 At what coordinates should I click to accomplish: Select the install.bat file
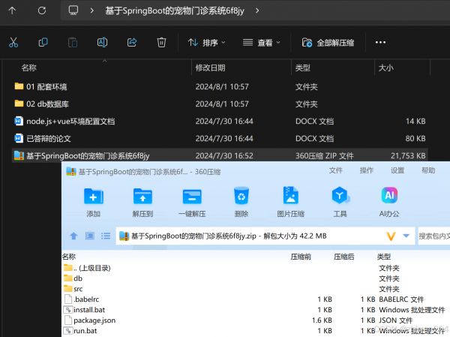pyautogui.click(x=84, y=310)
